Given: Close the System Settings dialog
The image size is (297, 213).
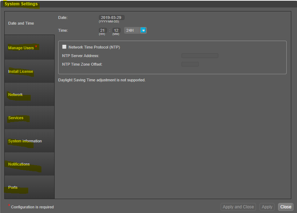Looking at the screenshot, I should click(286, 207).
